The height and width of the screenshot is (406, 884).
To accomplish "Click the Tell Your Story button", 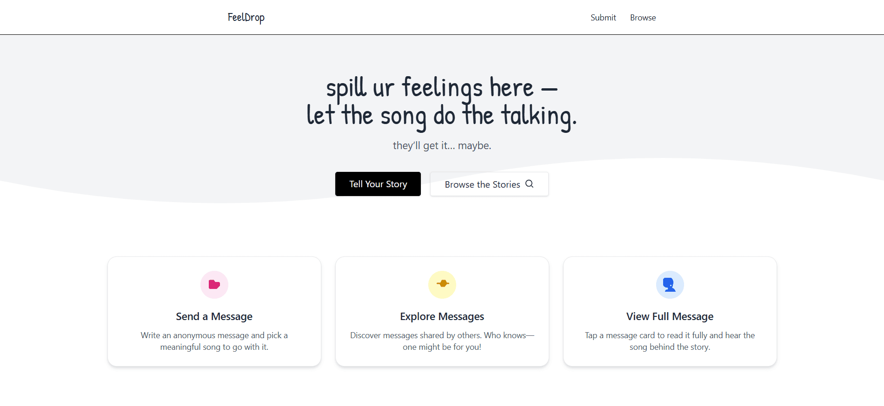I will [378, 184].
